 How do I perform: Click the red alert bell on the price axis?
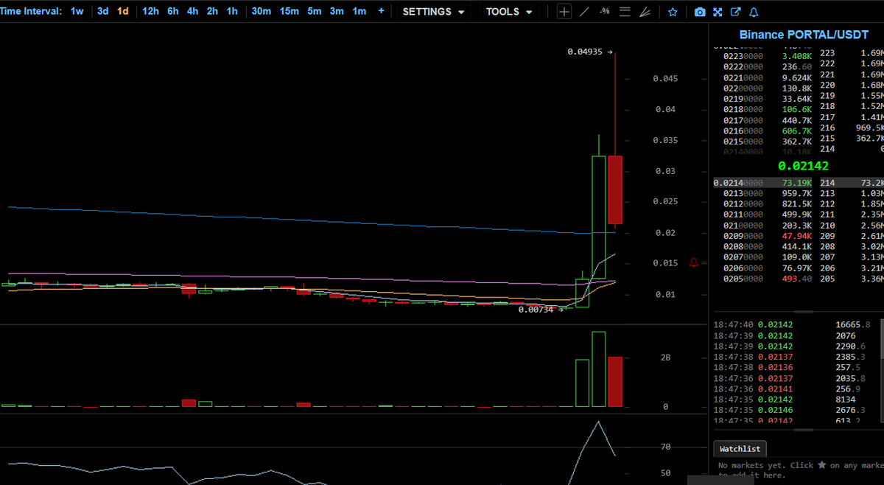tap(693, 262)
